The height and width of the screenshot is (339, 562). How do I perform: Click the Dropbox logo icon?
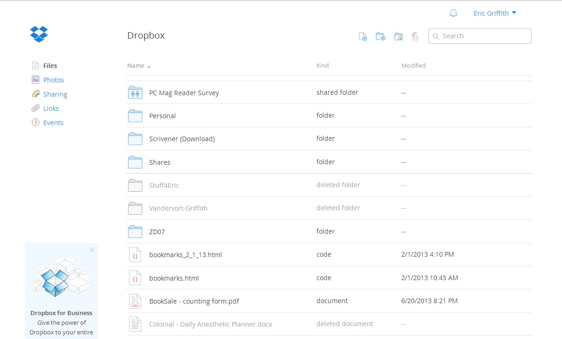coord(39,34)
